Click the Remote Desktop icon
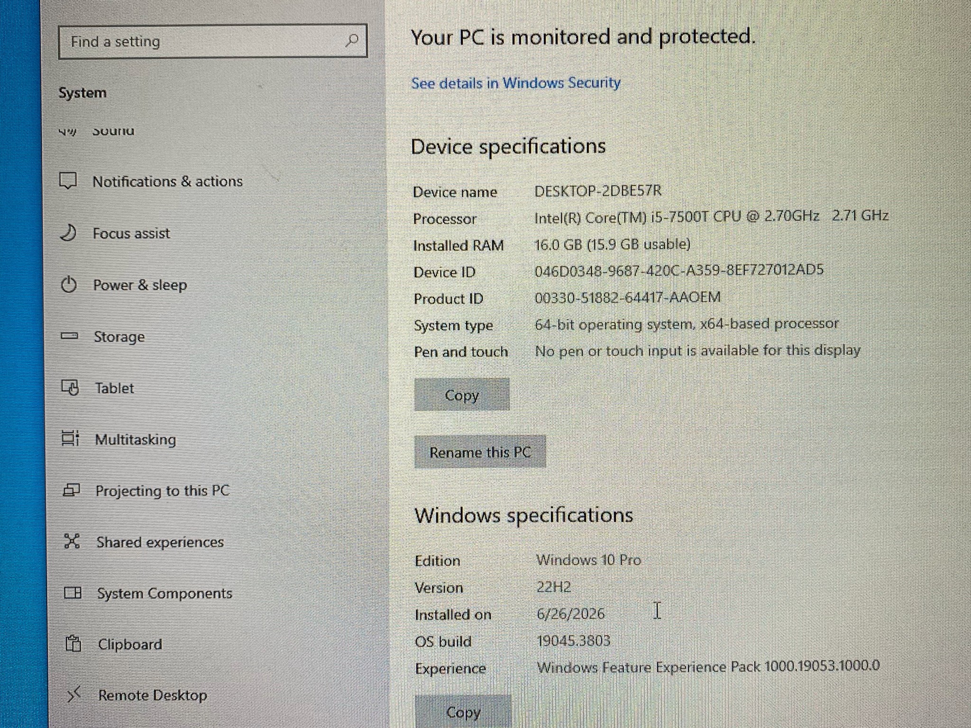 click(74, 695)
